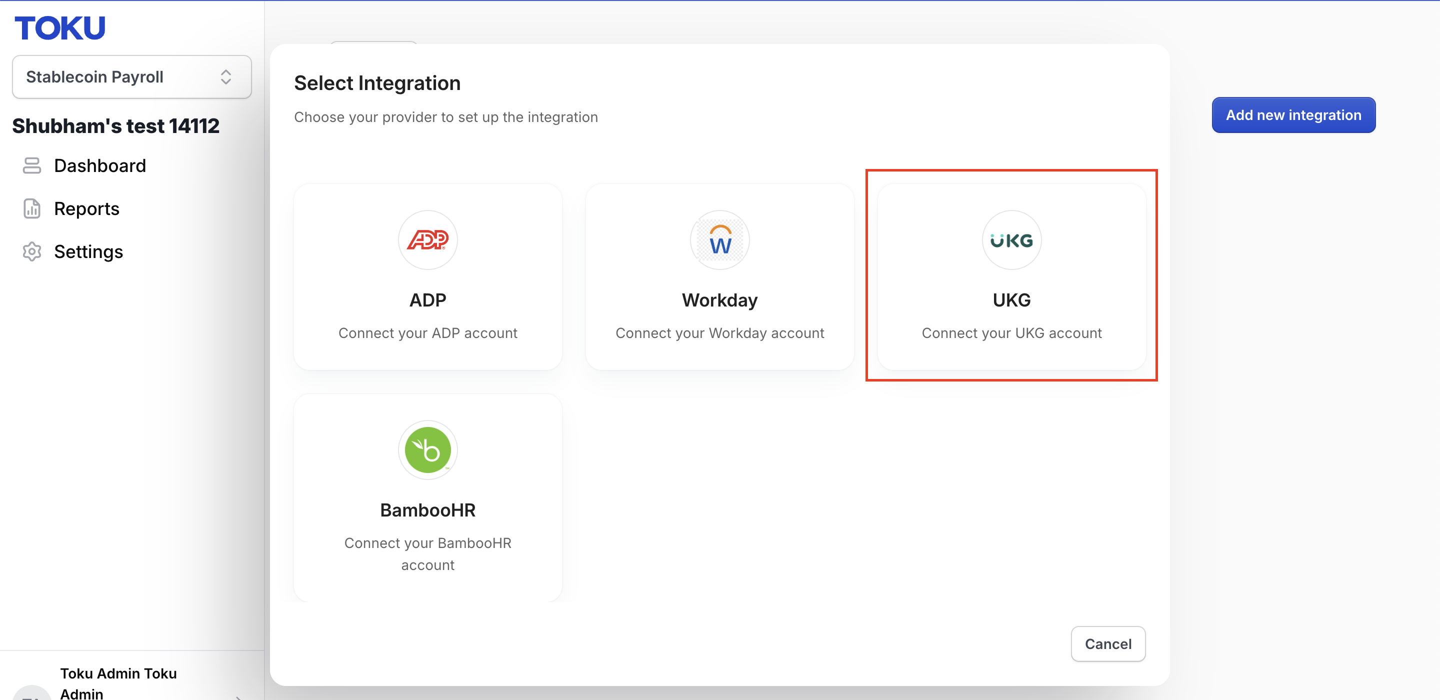The width and height of the screenshot is (1440, 700).
Task: Click Add new integration button
Action: click(x=1293, y=114)
